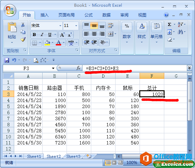Expand the font name dropdown 宋体
Viewport: 195px width, 168px height.
pyautogui.click(x=60, y=26)
